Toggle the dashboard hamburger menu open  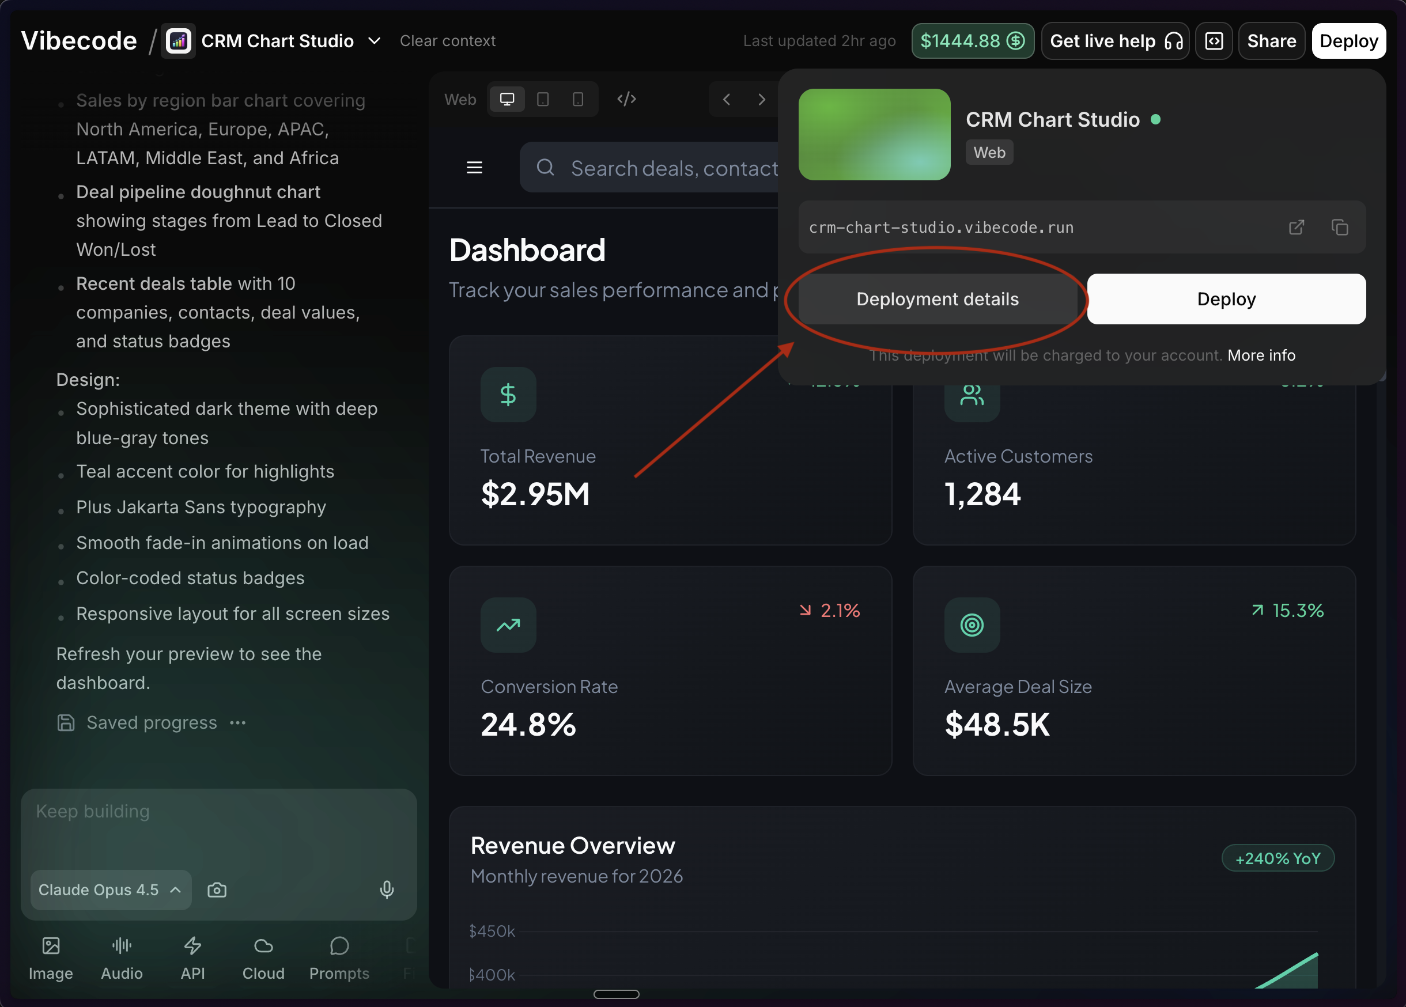tap(474, 167)
